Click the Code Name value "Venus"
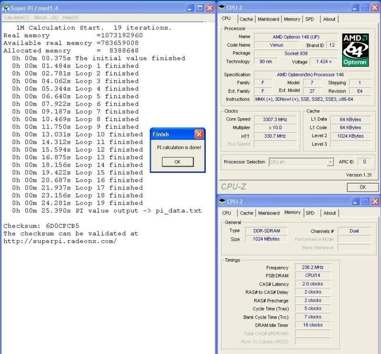This screenshot has height=354, width=381. pyautogui.click(x=277, y=45)
